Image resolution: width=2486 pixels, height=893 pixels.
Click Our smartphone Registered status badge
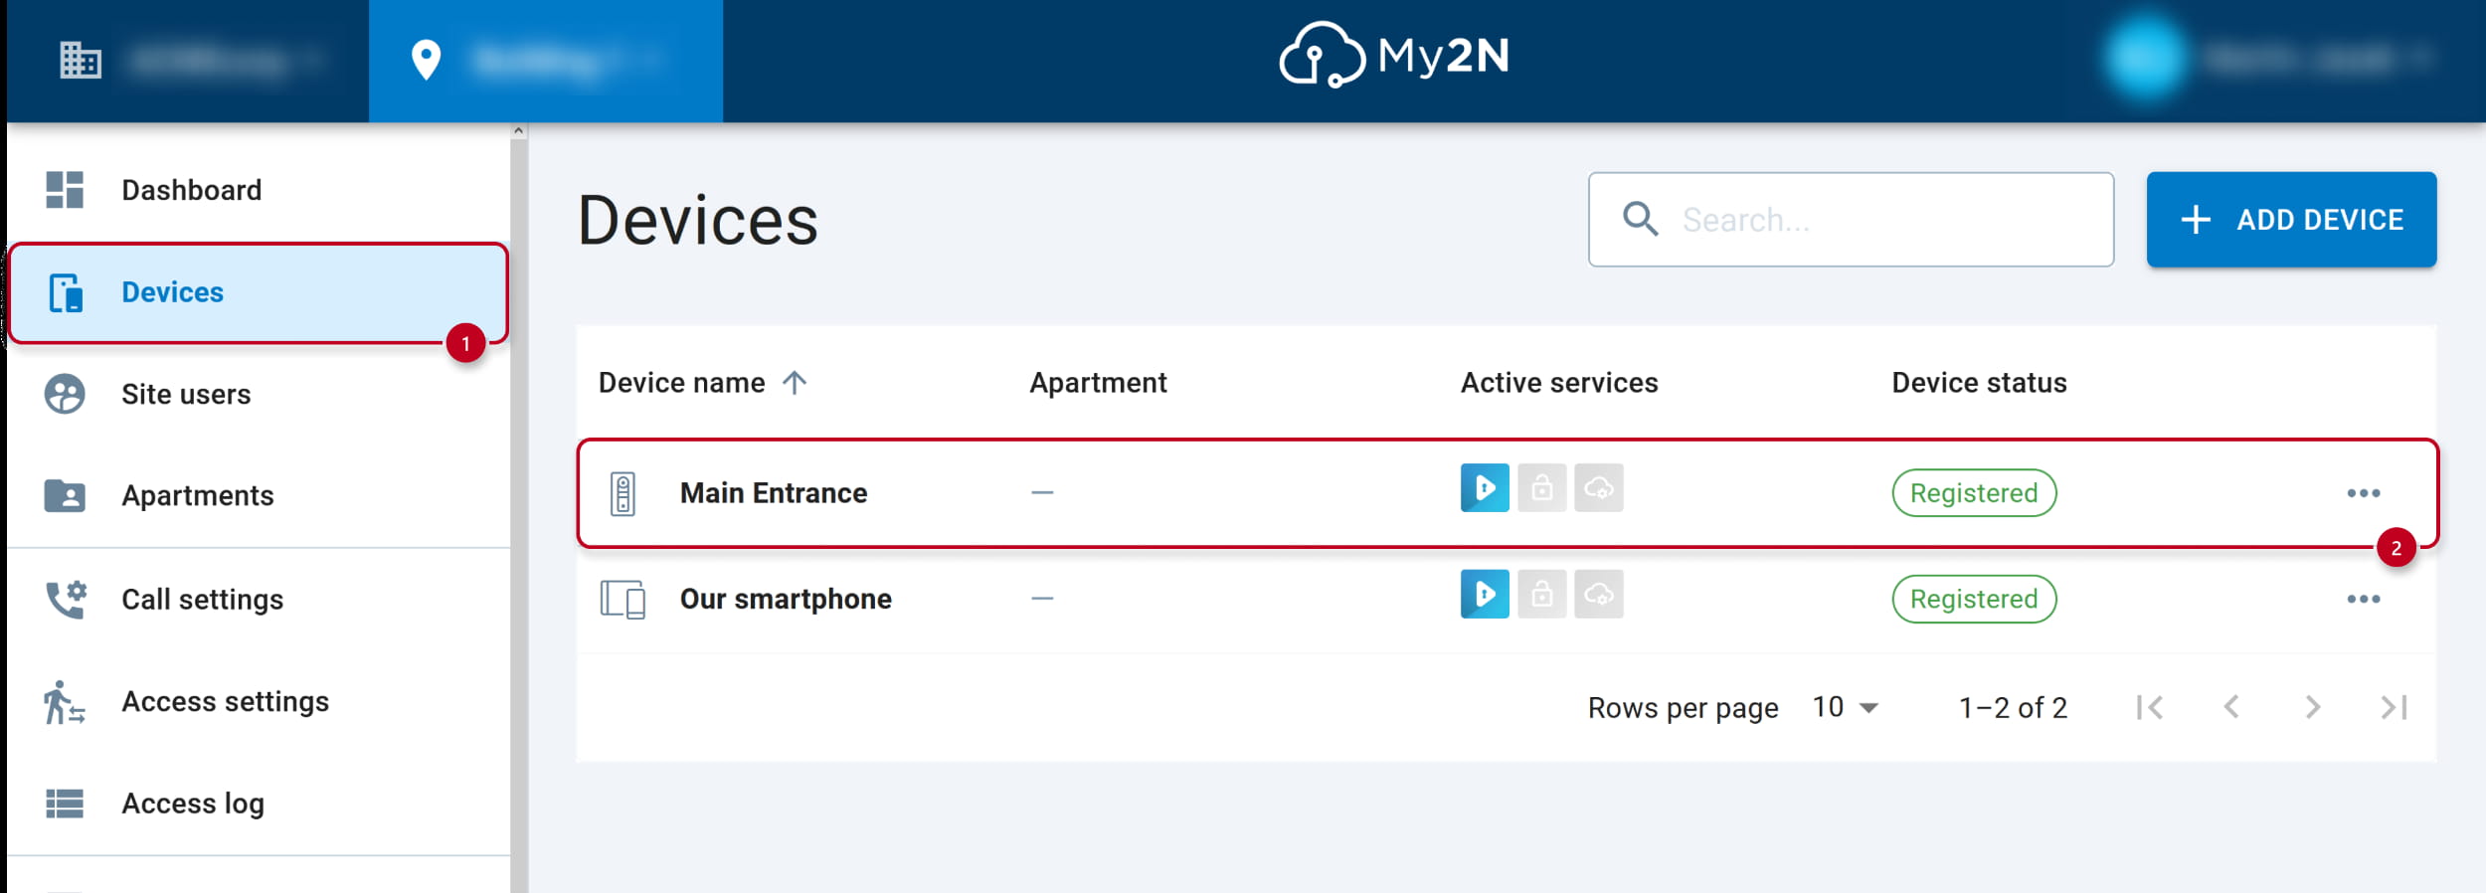click(1974, 600)
